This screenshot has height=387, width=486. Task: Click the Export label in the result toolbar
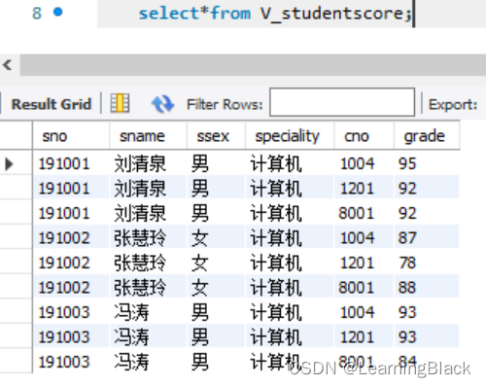453,105
